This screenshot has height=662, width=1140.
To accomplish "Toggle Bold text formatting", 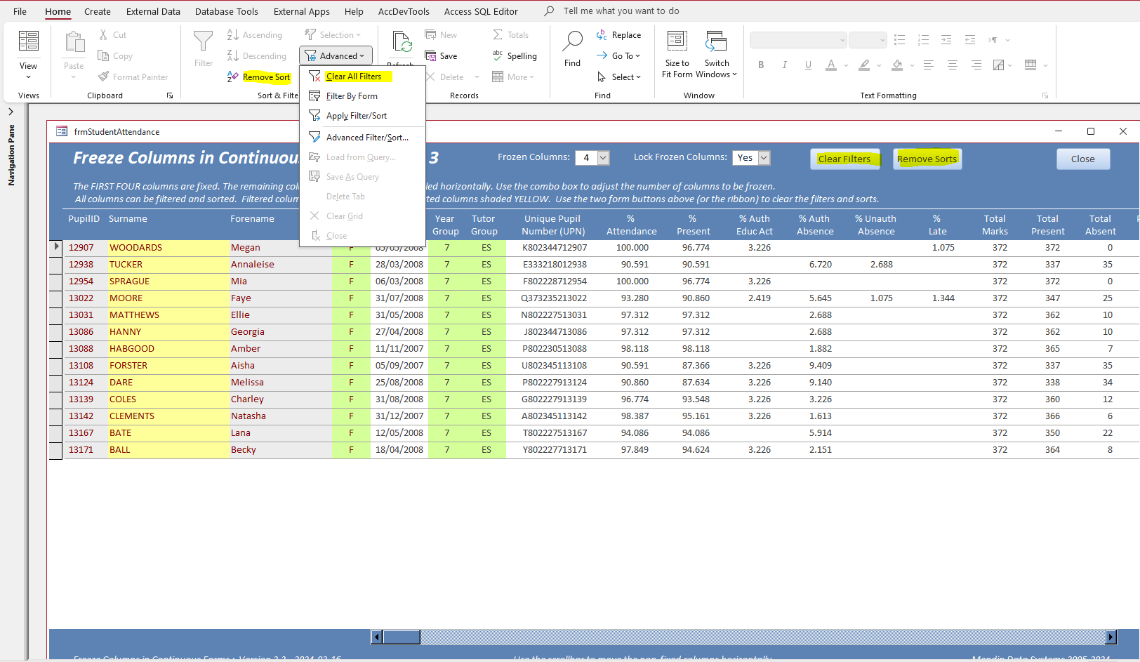I will tap(761, 65).
